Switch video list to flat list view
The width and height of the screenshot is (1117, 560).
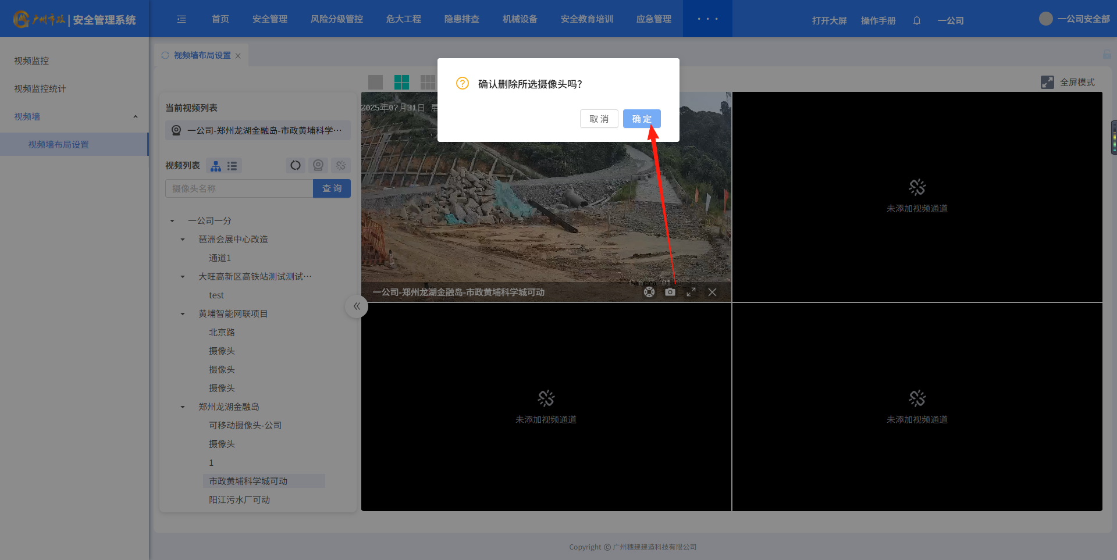(232, 166)
